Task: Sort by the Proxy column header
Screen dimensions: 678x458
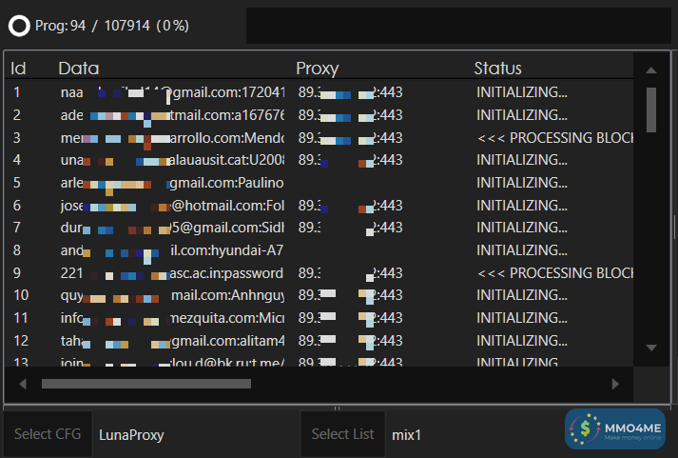Action: (318, 69)
